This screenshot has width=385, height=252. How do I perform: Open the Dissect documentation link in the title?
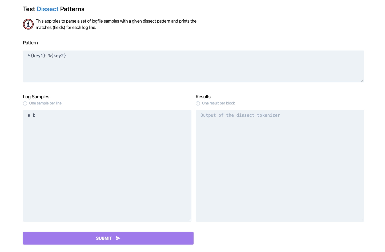point(47,9)
